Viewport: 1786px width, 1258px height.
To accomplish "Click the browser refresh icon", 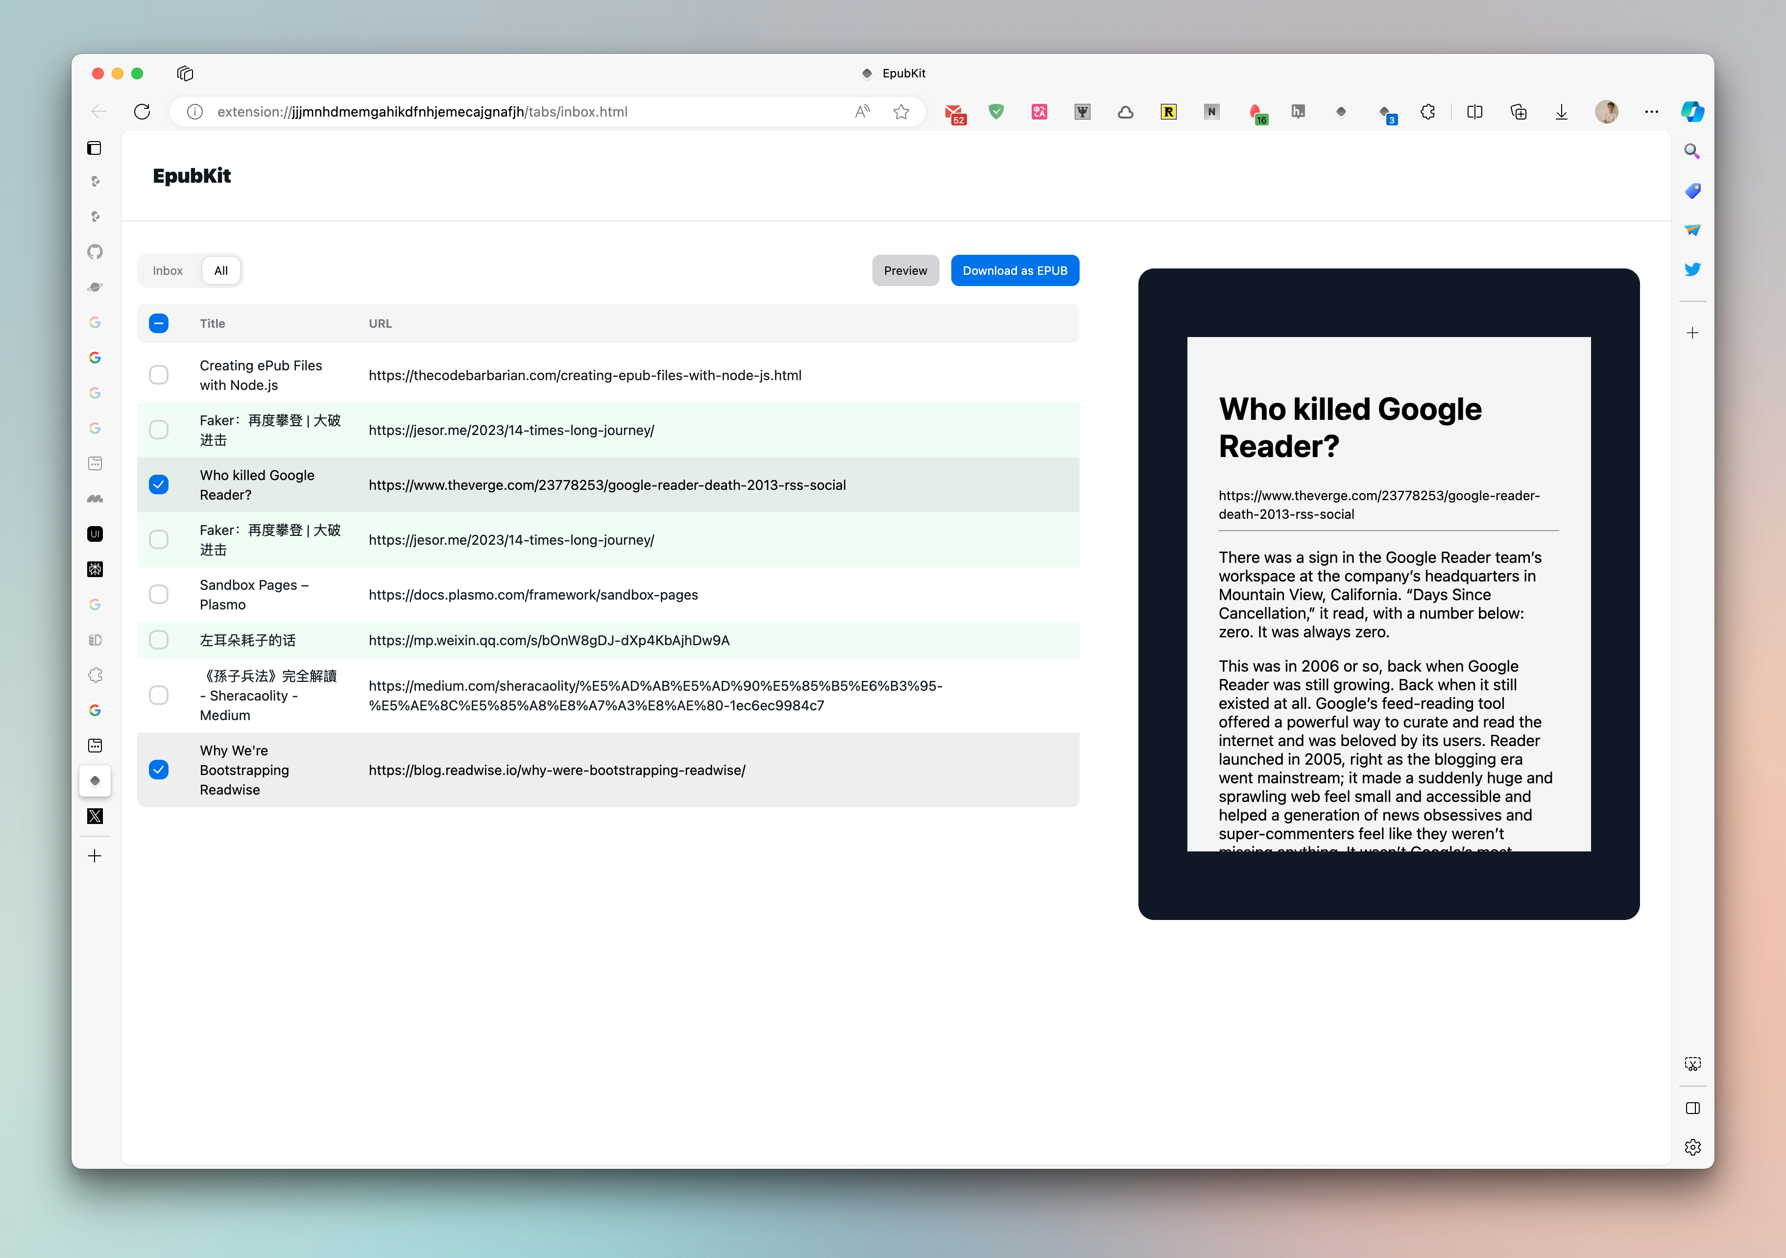I will click(142, 111).
